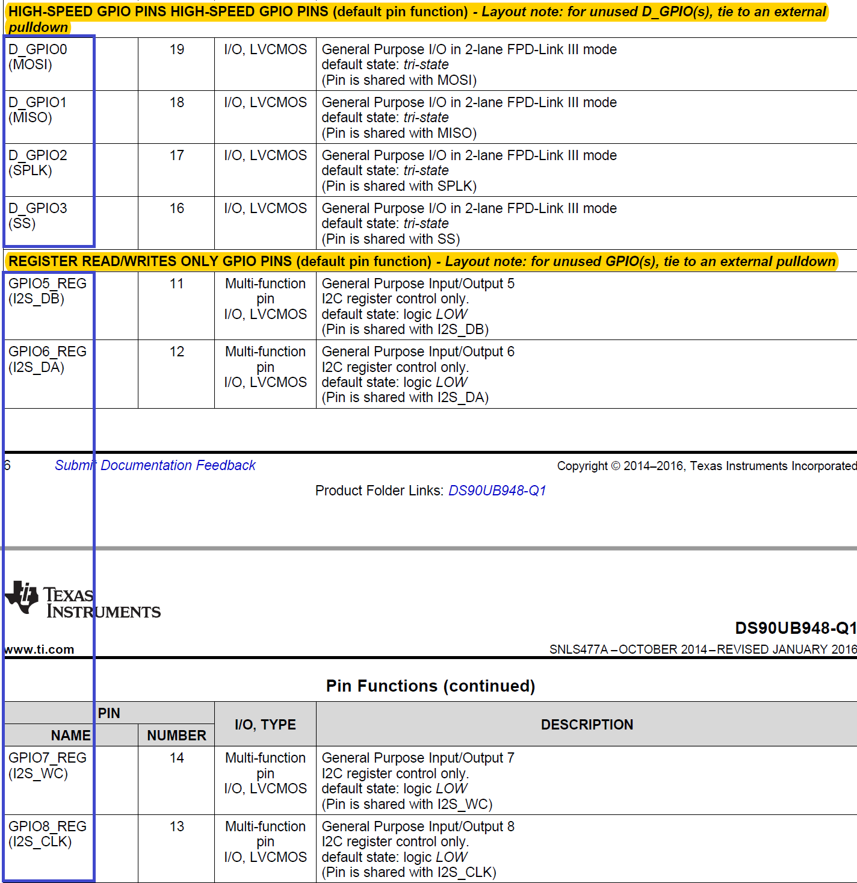Click 'Pin is shared with I2S_DA' text
This screenshot has height=883, width=857.
pos(405,397)
